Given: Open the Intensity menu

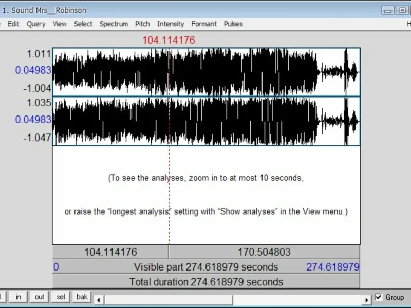Looking at the screenshot, I should pyautogui.click(x=171, y=24).
